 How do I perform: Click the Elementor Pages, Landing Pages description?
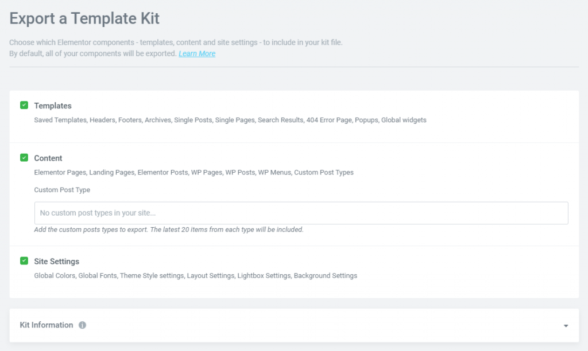pos(194,172)
